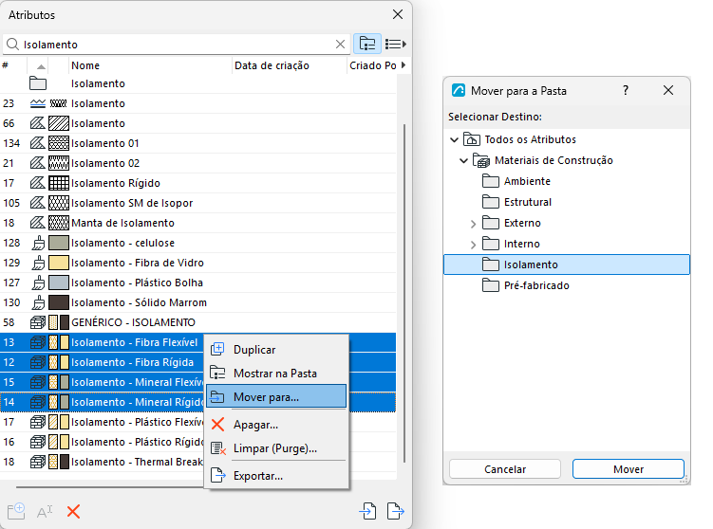Click the vertical scrollbar of the attribute list
The image size is (713, 529).
(x=404, y=293)
